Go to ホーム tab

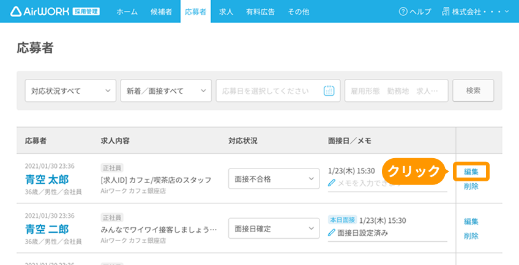pyautogui.click(x=127, y=12)
